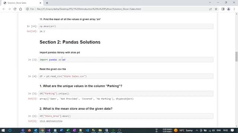Go to the browser home page
Image resolution: width=238 pixels, height=133 pixels.
(20, 9)
